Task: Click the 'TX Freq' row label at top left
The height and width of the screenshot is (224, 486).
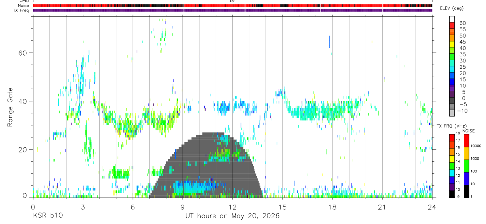Action: [21, 10]
